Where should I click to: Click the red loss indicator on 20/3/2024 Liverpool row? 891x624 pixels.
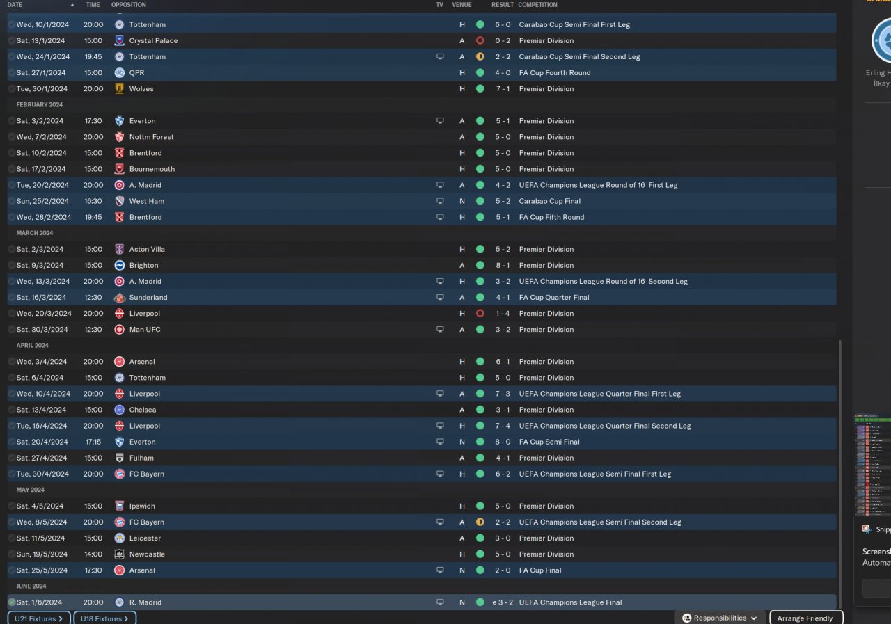(480, 313)
